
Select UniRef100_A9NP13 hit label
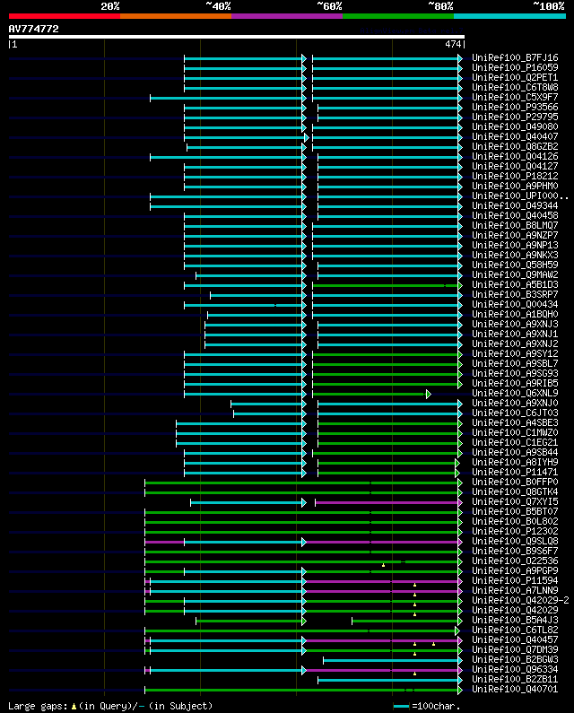pyautogui.click(x=515, y=245)
